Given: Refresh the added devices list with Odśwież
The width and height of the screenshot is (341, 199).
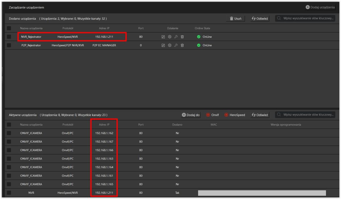Looking at the screenshot, I should point(260,18).
